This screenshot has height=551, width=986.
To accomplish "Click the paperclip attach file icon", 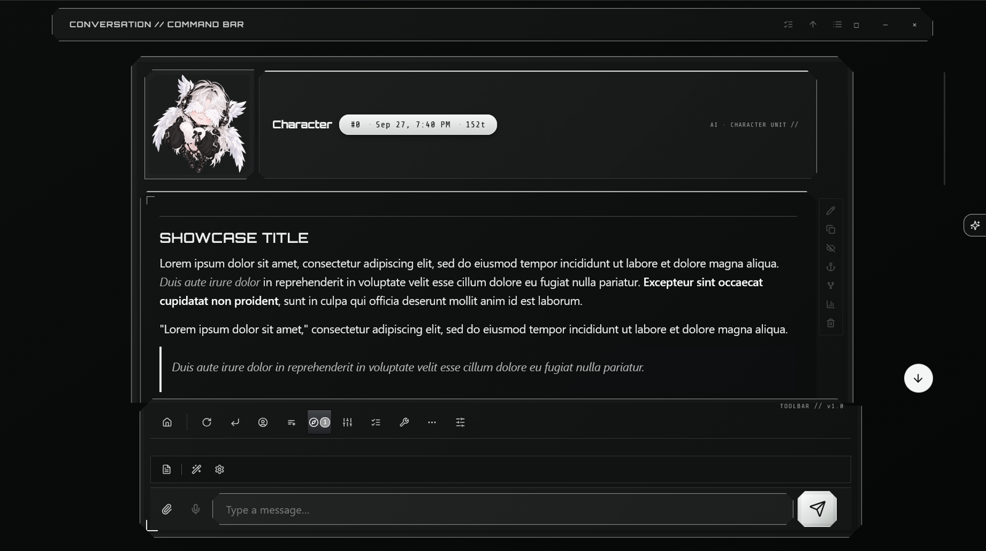I will click(x=167, y=509).
